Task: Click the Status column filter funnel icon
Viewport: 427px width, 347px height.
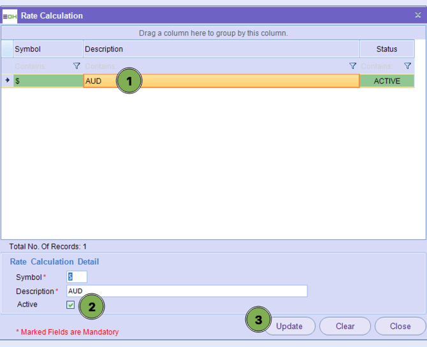Action: click(408, 66)
